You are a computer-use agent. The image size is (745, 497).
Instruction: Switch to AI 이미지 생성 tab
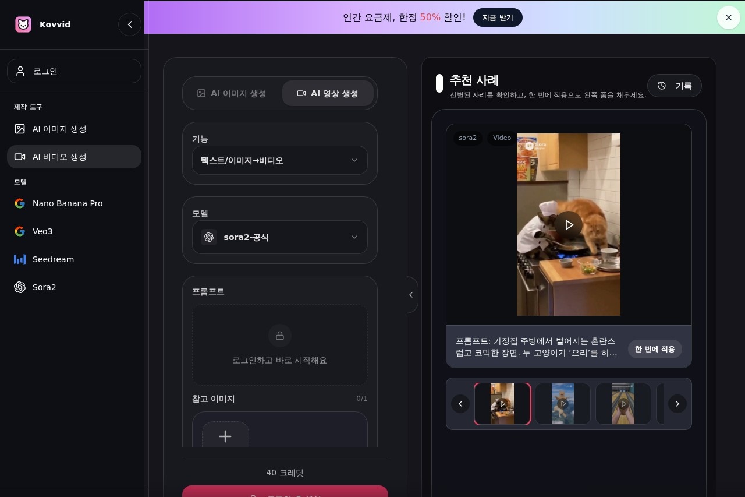coord(232,93)
